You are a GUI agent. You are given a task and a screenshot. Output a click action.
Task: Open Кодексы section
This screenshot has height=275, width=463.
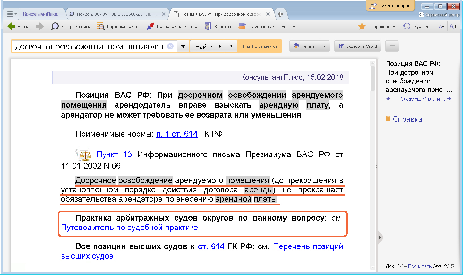[218, 27]
